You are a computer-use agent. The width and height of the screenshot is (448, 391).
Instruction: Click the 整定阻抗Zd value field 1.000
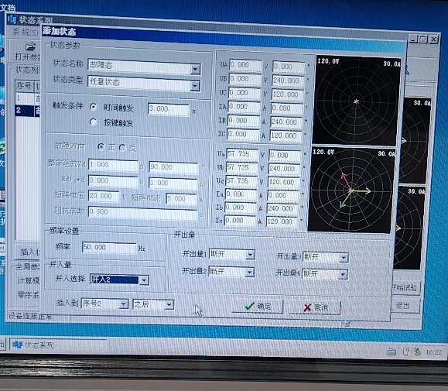[113, 165]
